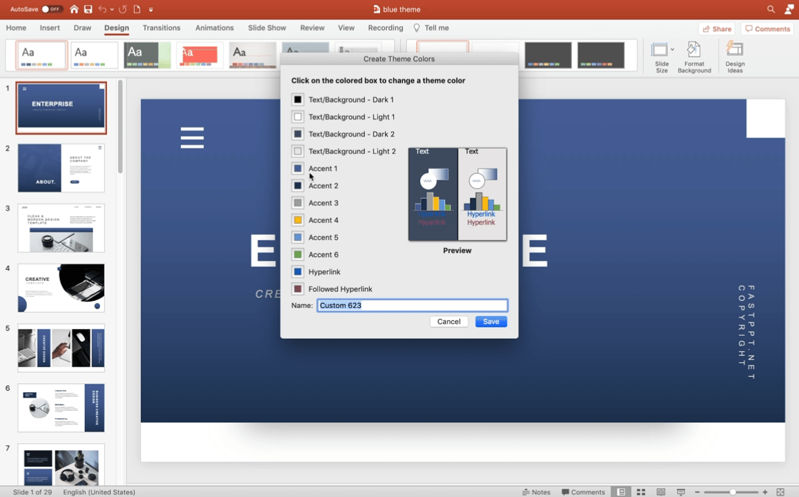
Task: Click the Save icon in title bar
Action: (x=88, y=9)
